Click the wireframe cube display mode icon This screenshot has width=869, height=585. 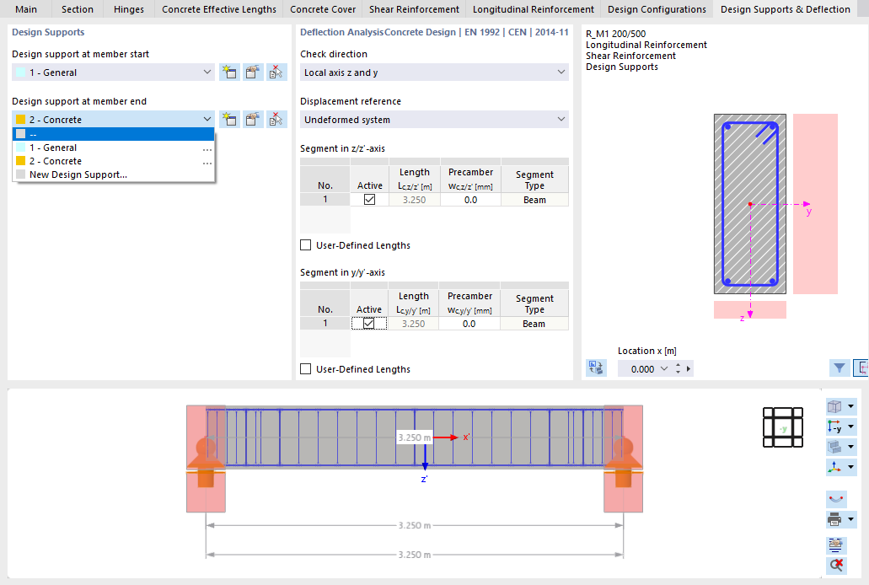coord(834,406)
